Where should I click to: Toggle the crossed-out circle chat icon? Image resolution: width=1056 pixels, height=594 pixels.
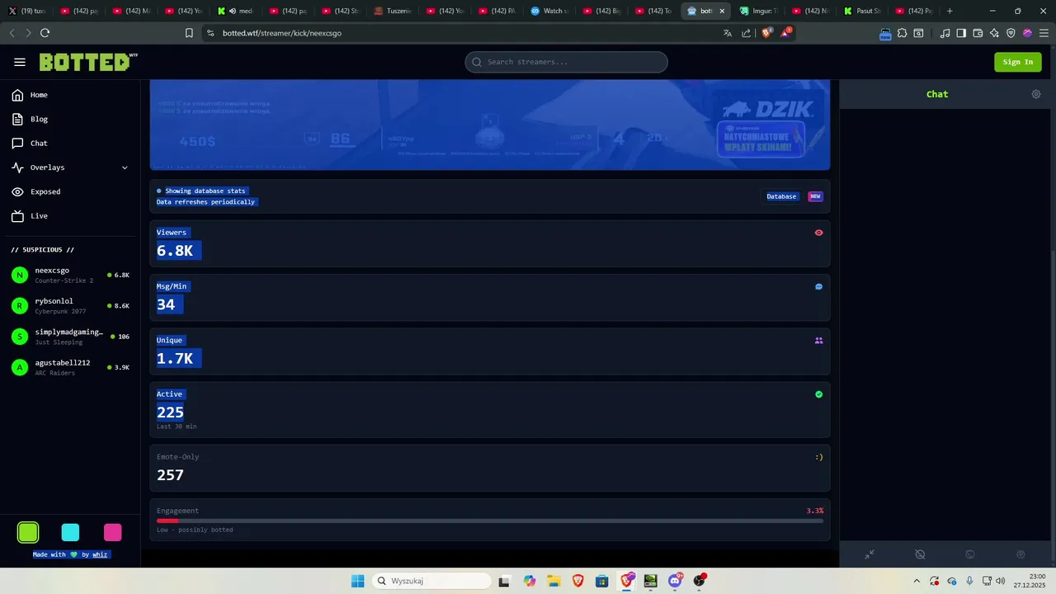(x=920, y=554)
